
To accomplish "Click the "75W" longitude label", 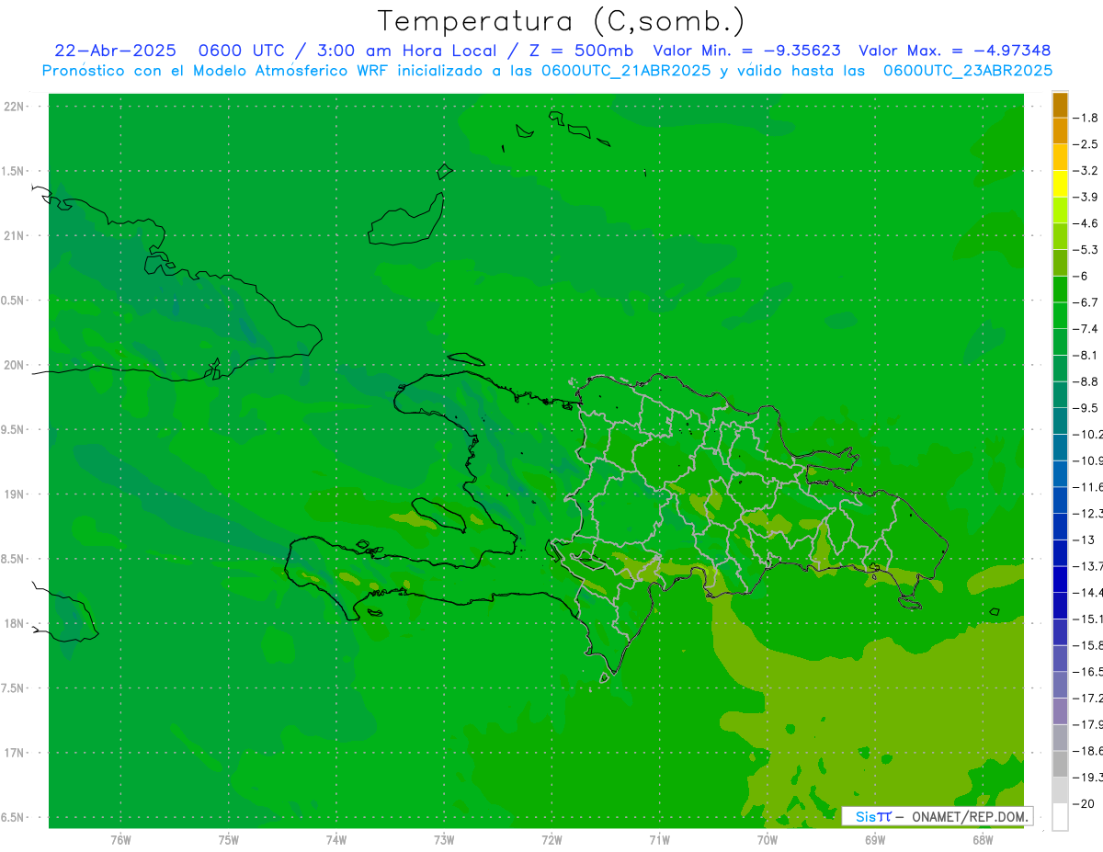I will pos(229,839).
